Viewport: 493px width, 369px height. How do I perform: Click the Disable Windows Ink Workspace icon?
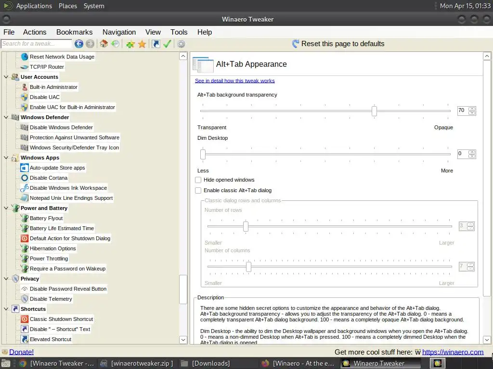pyautogui.click(x=25, y=188)
